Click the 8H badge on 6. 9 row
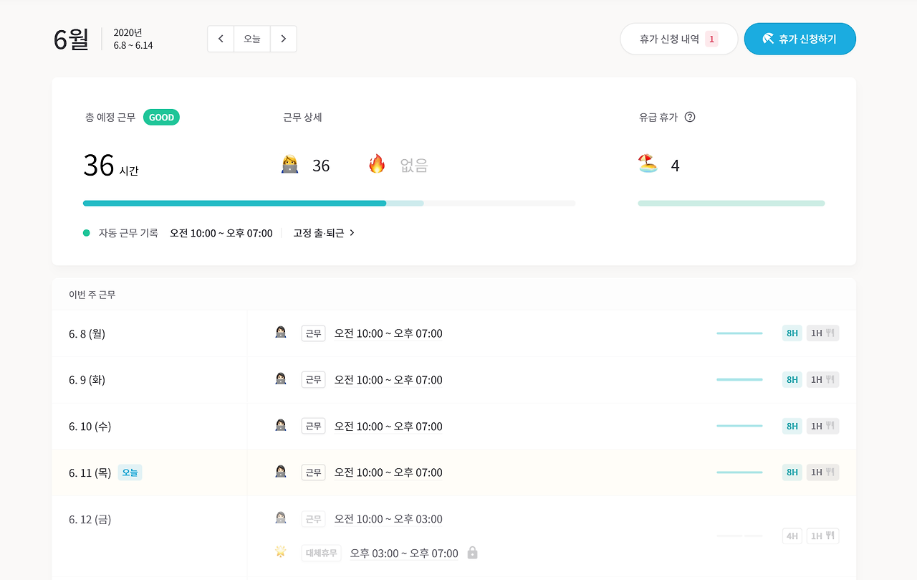 [x=792, y=380]
